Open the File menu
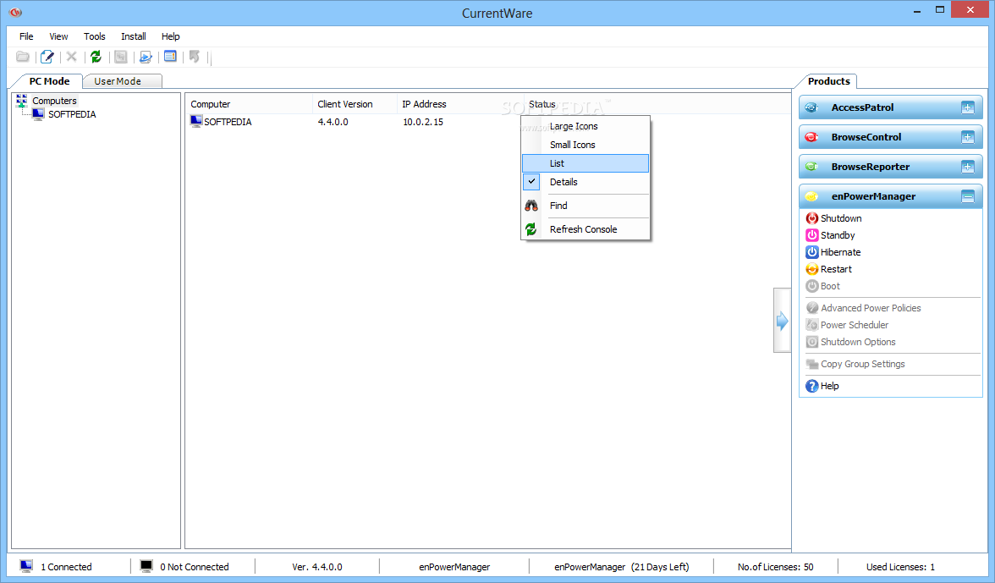Viewport: 995px width, 583px height. coord(26,36)
